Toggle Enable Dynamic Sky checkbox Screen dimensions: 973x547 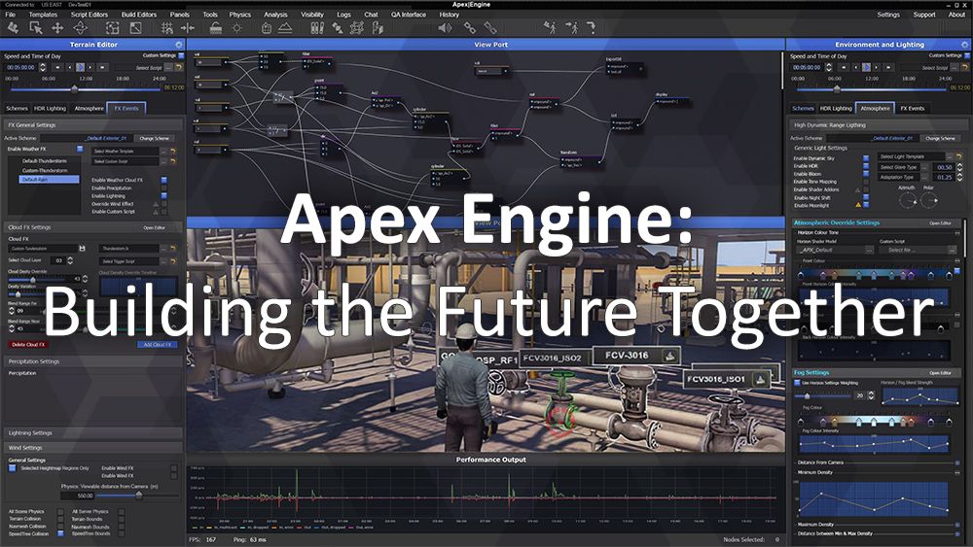pyautogui.click(x=866, y=158)
